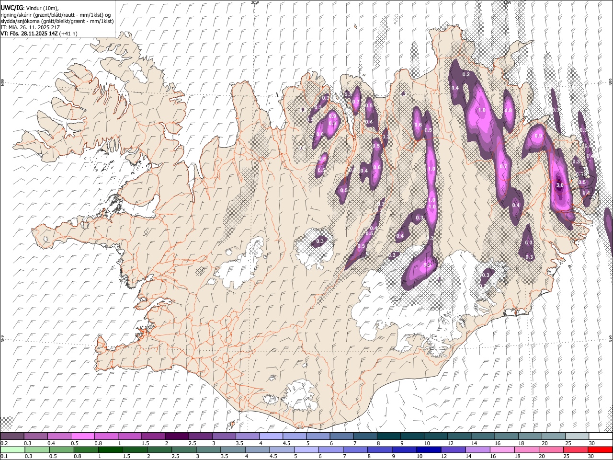Viewport: 613px width, 460px height.
Task: Click the bright red rain swatch after 30
Action: (600, 449)
